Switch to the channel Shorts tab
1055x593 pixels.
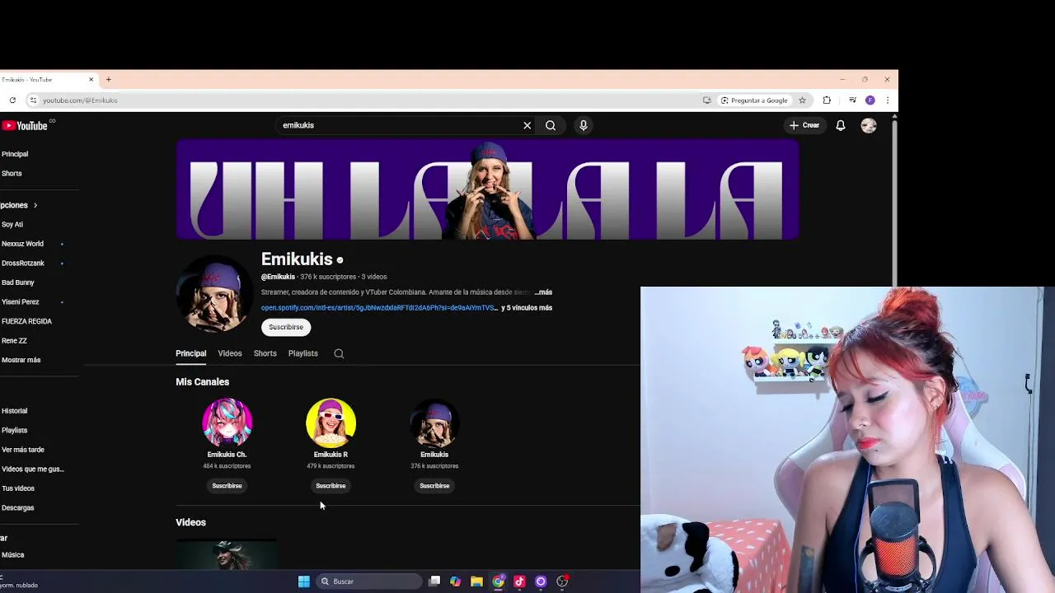click(x=265, y=353)
